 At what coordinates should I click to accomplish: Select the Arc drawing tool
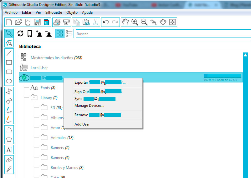point(9,130)
